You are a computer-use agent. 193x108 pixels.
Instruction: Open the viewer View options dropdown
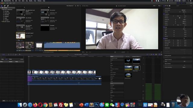pos(160,6)
